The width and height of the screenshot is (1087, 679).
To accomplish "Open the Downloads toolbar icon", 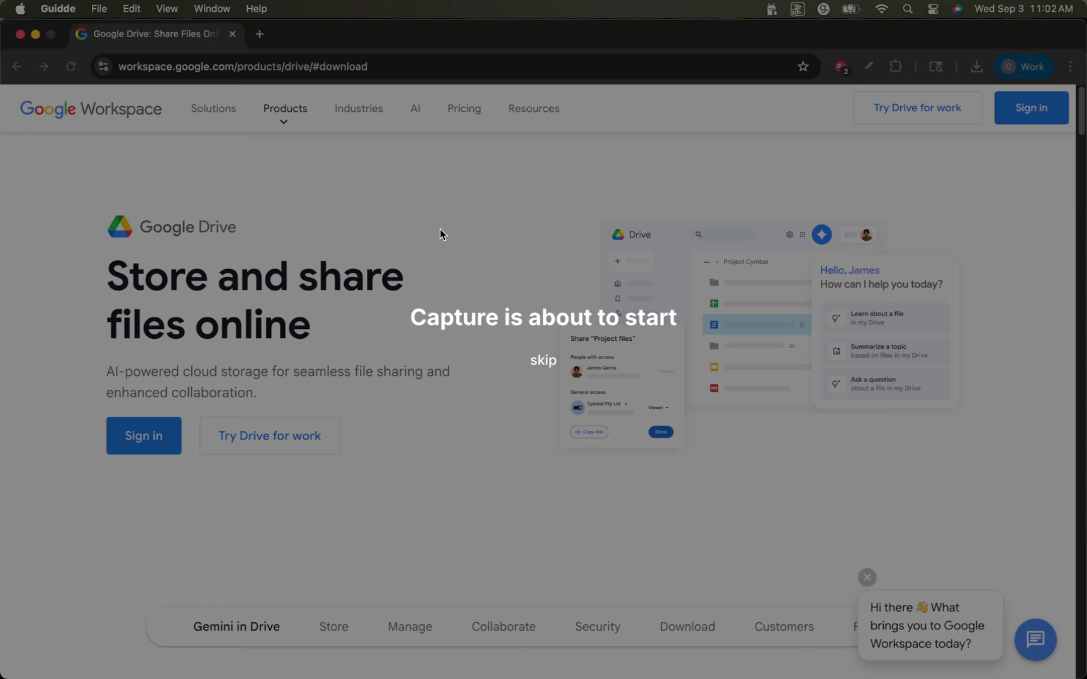I will (x=976, y=67).
